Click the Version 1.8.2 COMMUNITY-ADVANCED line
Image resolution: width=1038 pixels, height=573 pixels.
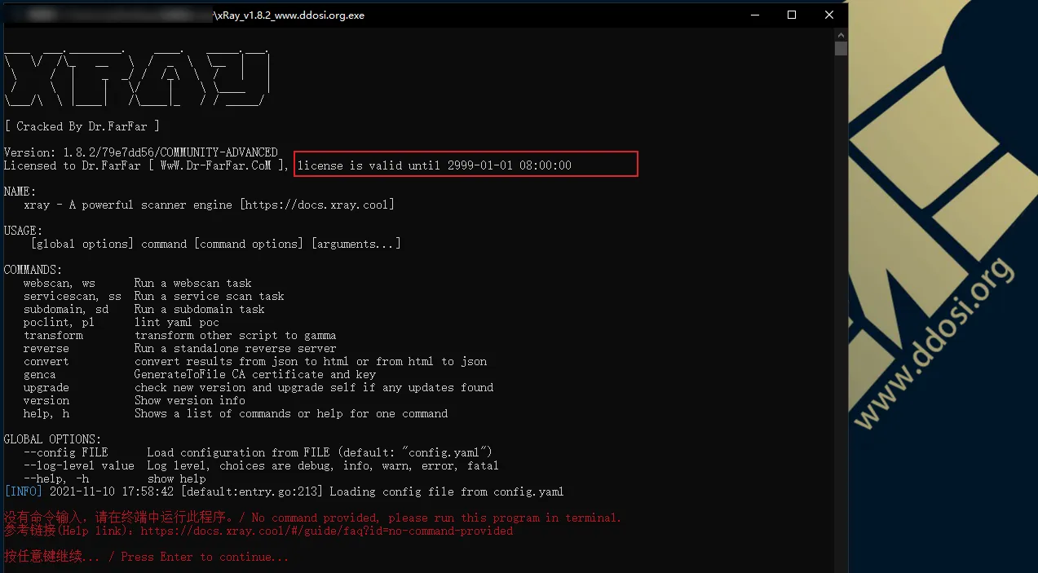click(x=141, y=152)
